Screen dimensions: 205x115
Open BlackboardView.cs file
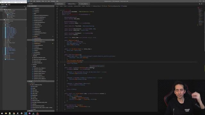[38, 20]
